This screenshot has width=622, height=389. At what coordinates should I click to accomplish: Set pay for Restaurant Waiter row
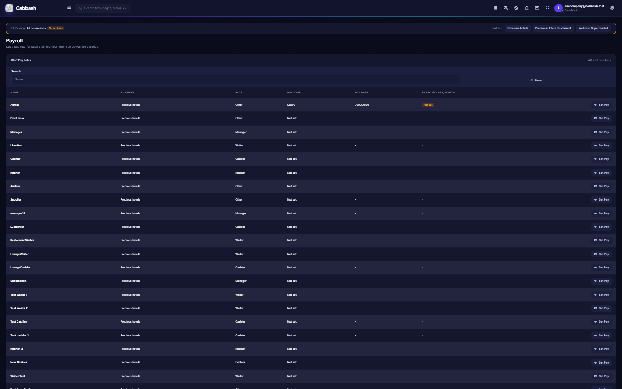(601, 240)
